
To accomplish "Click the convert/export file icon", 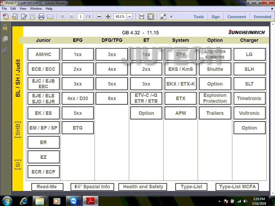I will pos(15,16).
